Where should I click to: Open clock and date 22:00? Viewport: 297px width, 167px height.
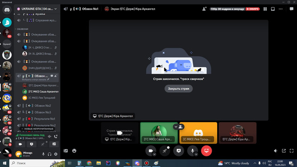point(280,163)
